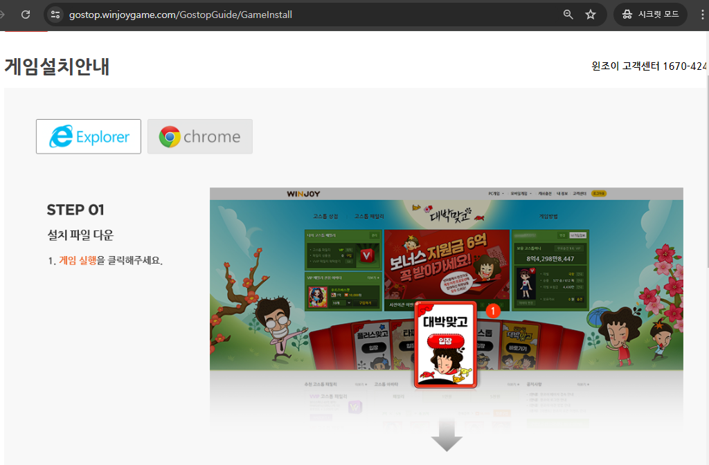
Task: Switch to the chrome install guide tab
Action: 200,136
